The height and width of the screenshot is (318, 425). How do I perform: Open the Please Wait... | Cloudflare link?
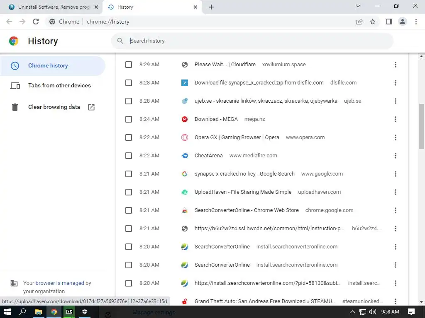click(x=225, y=65)
